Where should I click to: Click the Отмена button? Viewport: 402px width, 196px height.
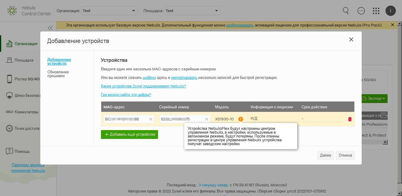(345, 155)
